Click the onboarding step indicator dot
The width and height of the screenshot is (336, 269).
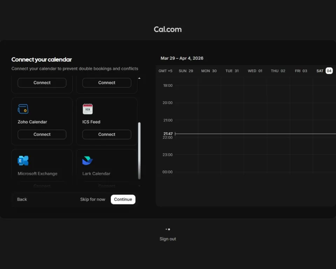click(x=169, y=229)
